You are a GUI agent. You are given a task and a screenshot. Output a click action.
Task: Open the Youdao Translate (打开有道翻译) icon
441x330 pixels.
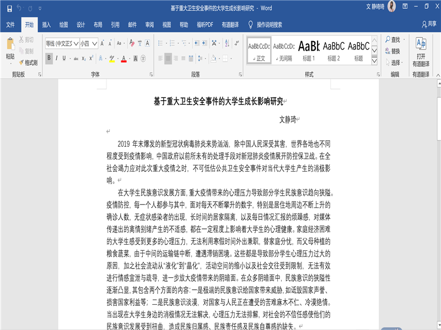(421, 52)
